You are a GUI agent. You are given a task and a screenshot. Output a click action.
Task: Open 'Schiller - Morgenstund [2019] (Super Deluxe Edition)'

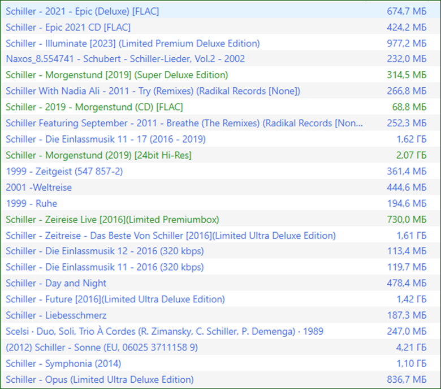point(116,75)
